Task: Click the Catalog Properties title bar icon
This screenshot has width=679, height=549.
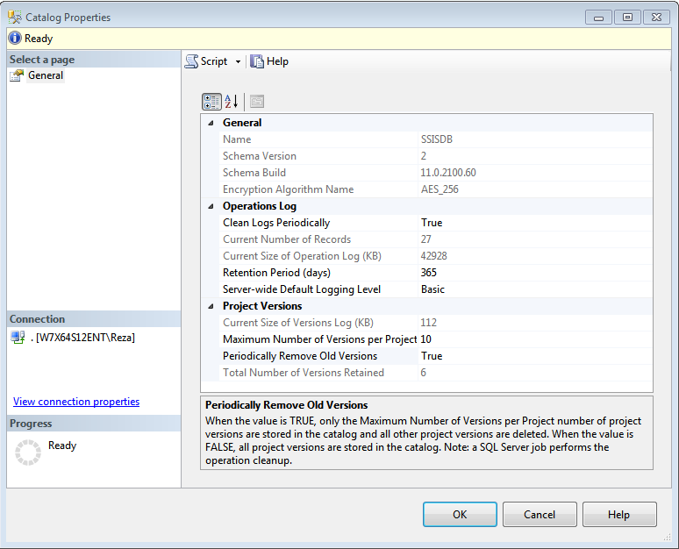Action: tap(15, 17)
